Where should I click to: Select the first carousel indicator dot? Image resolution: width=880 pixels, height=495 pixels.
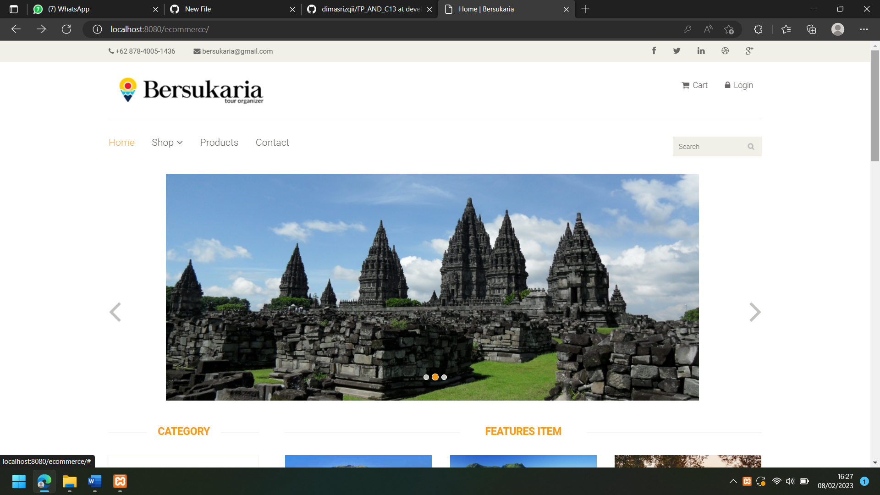(x=426, y=377)
